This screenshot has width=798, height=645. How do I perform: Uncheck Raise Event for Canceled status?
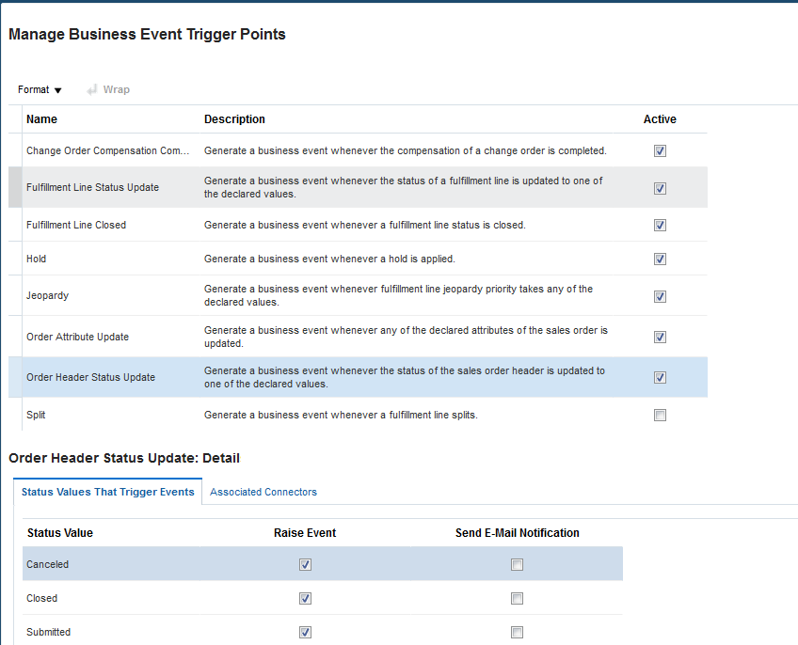coord(305,564)
